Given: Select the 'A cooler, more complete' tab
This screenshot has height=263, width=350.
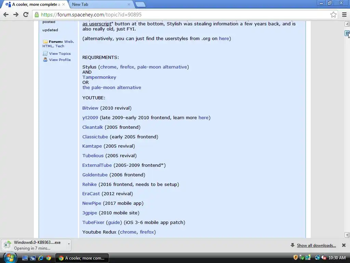Looking at the screenshot, I should (36, 4).
